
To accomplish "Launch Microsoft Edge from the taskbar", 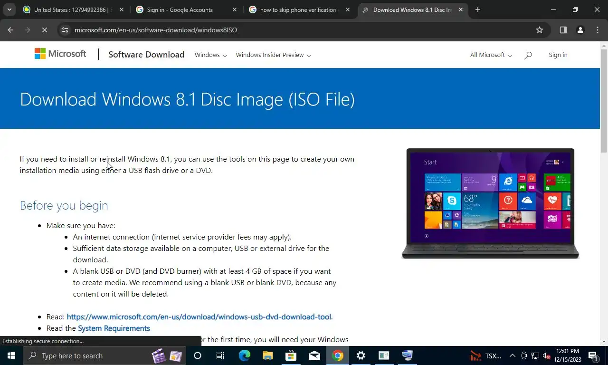I will [x=244, y=355].
